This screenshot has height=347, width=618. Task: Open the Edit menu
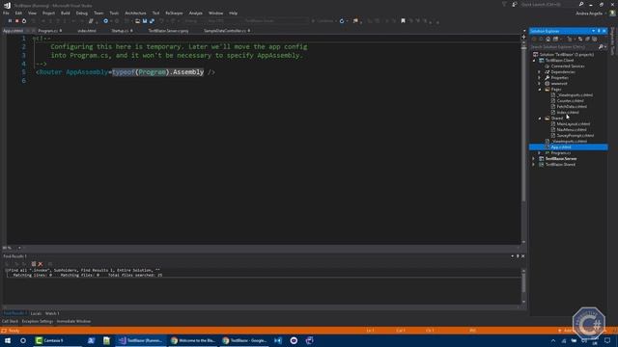click(18, 13)
